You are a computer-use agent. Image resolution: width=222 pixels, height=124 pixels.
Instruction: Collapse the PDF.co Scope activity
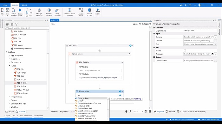(129, 54)
